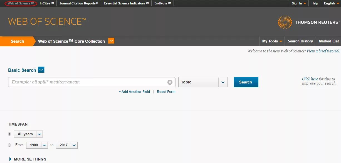
Task: Click the blue Search button
Action: tap(246, 82)
